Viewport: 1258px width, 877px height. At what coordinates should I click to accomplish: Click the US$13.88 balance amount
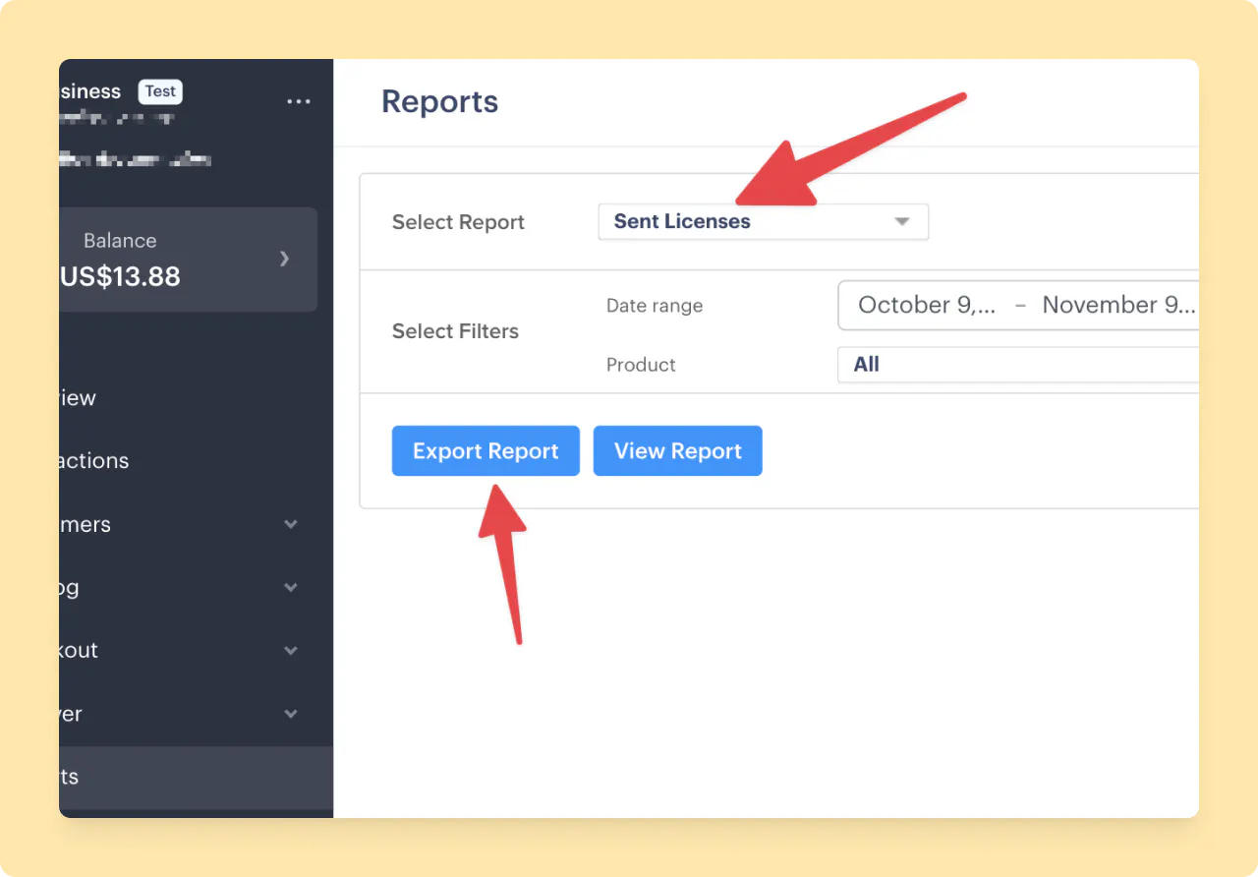pos(121,276)
